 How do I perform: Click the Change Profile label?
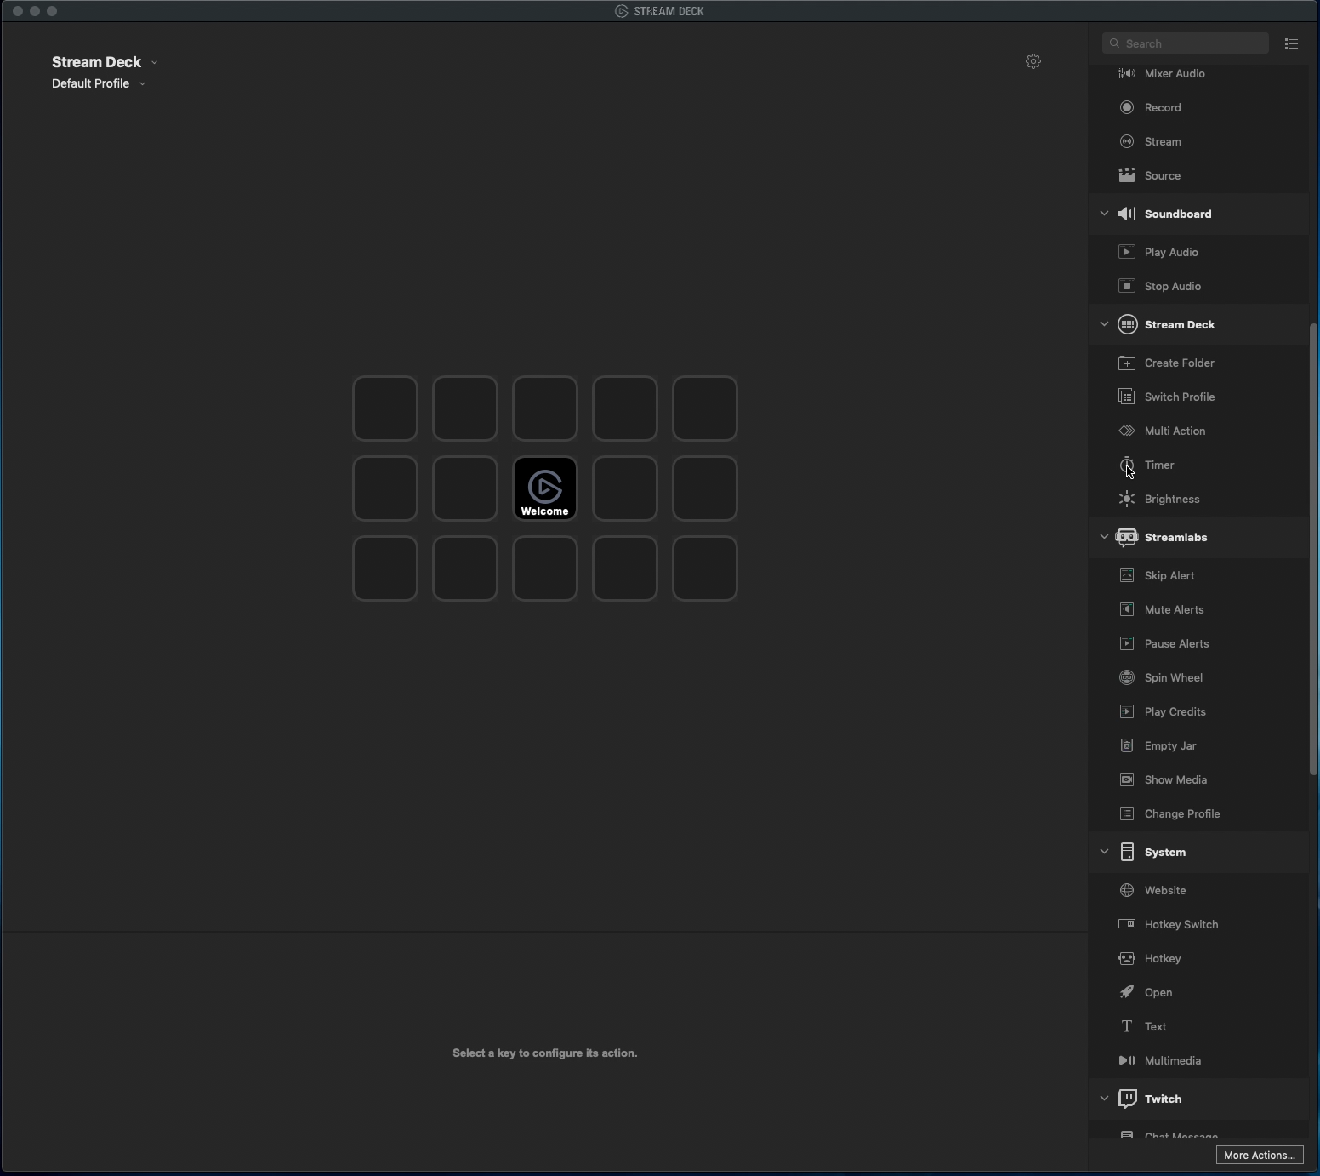(x=1182, y=813)
